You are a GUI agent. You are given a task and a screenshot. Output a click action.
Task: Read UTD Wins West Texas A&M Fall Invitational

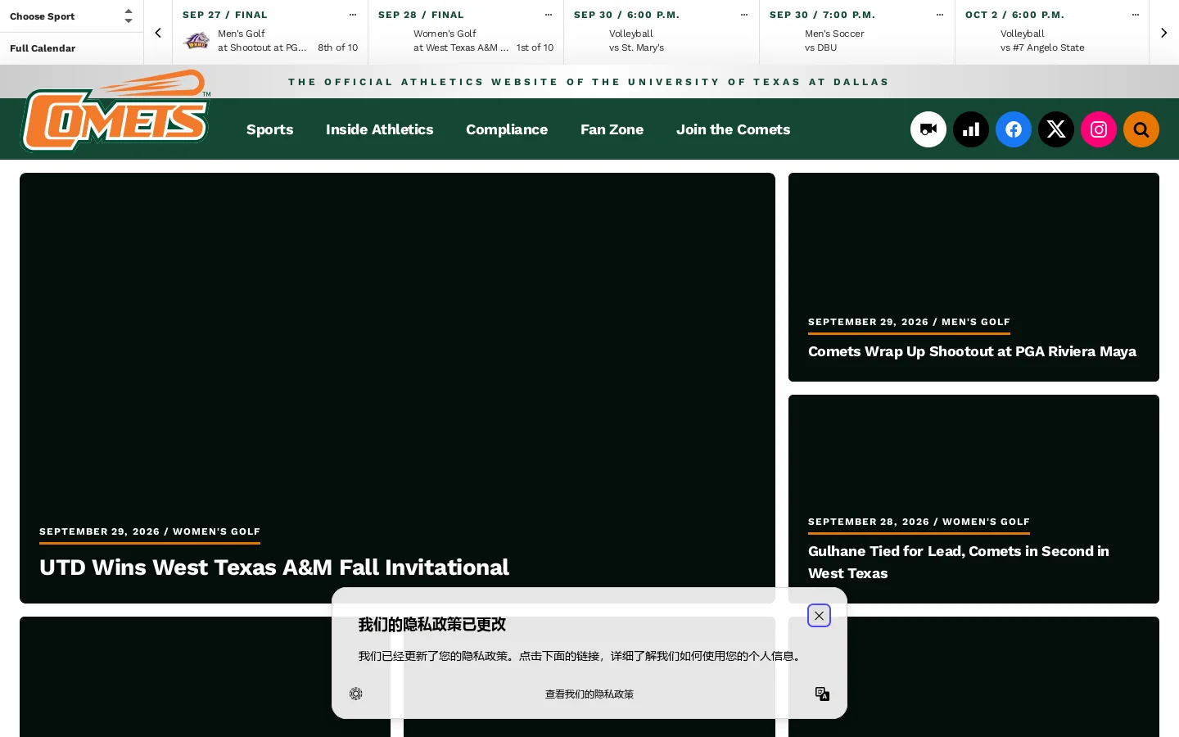click(x=274, y=567)
